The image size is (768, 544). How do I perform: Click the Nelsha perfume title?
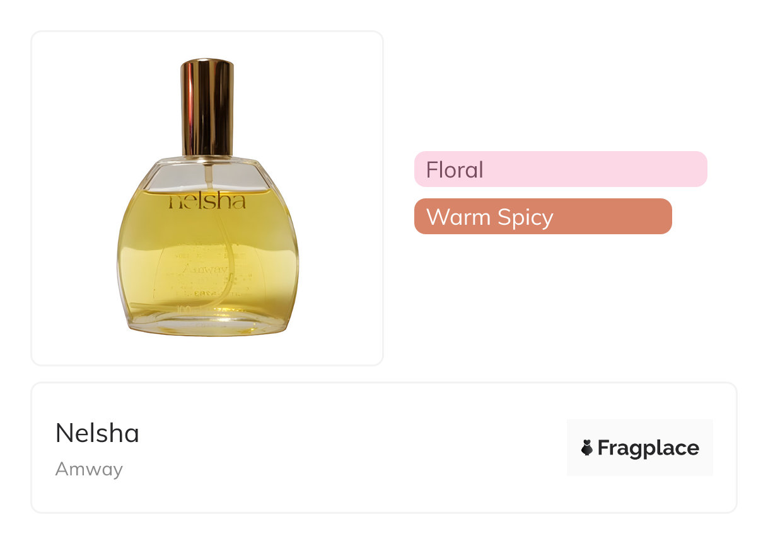pos(97,433)
